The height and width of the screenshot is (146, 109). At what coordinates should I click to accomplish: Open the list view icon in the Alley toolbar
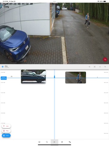100,67
